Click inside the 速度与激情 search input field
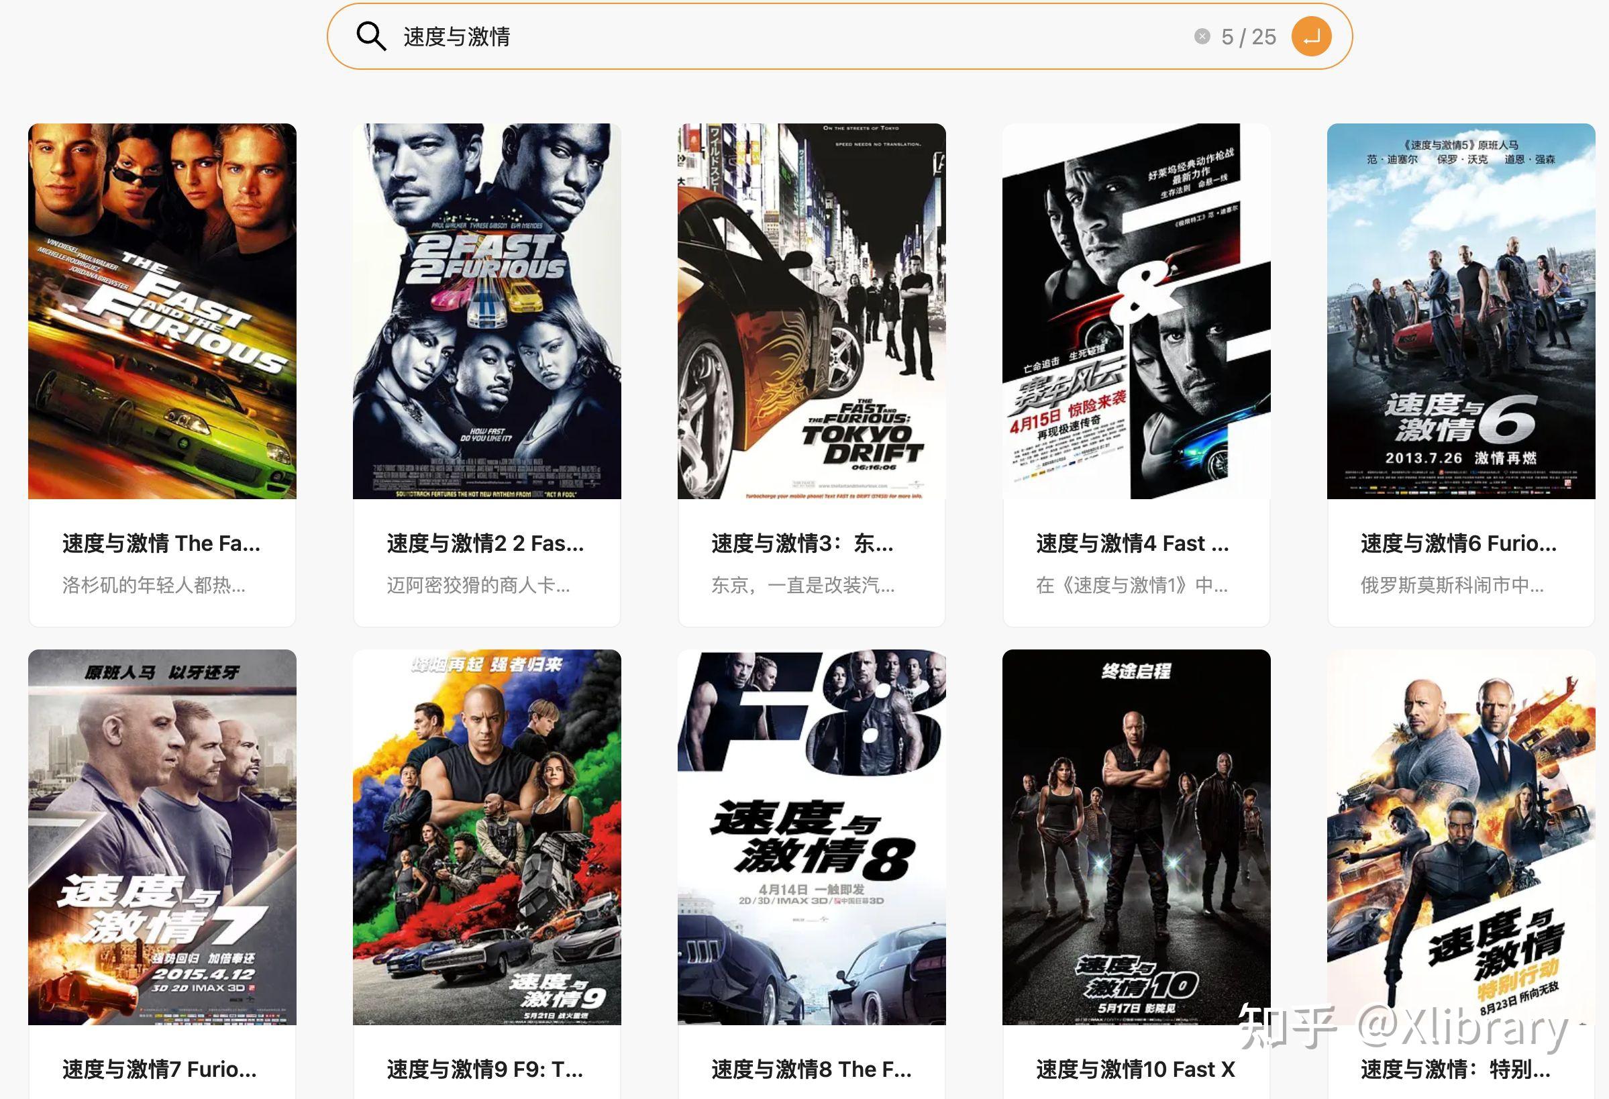Screen dimensions: 1609x1099 623,38
